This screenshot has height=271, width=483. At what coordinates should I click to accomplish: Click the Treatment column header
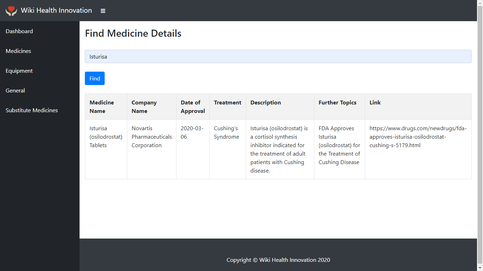point(228,107)
